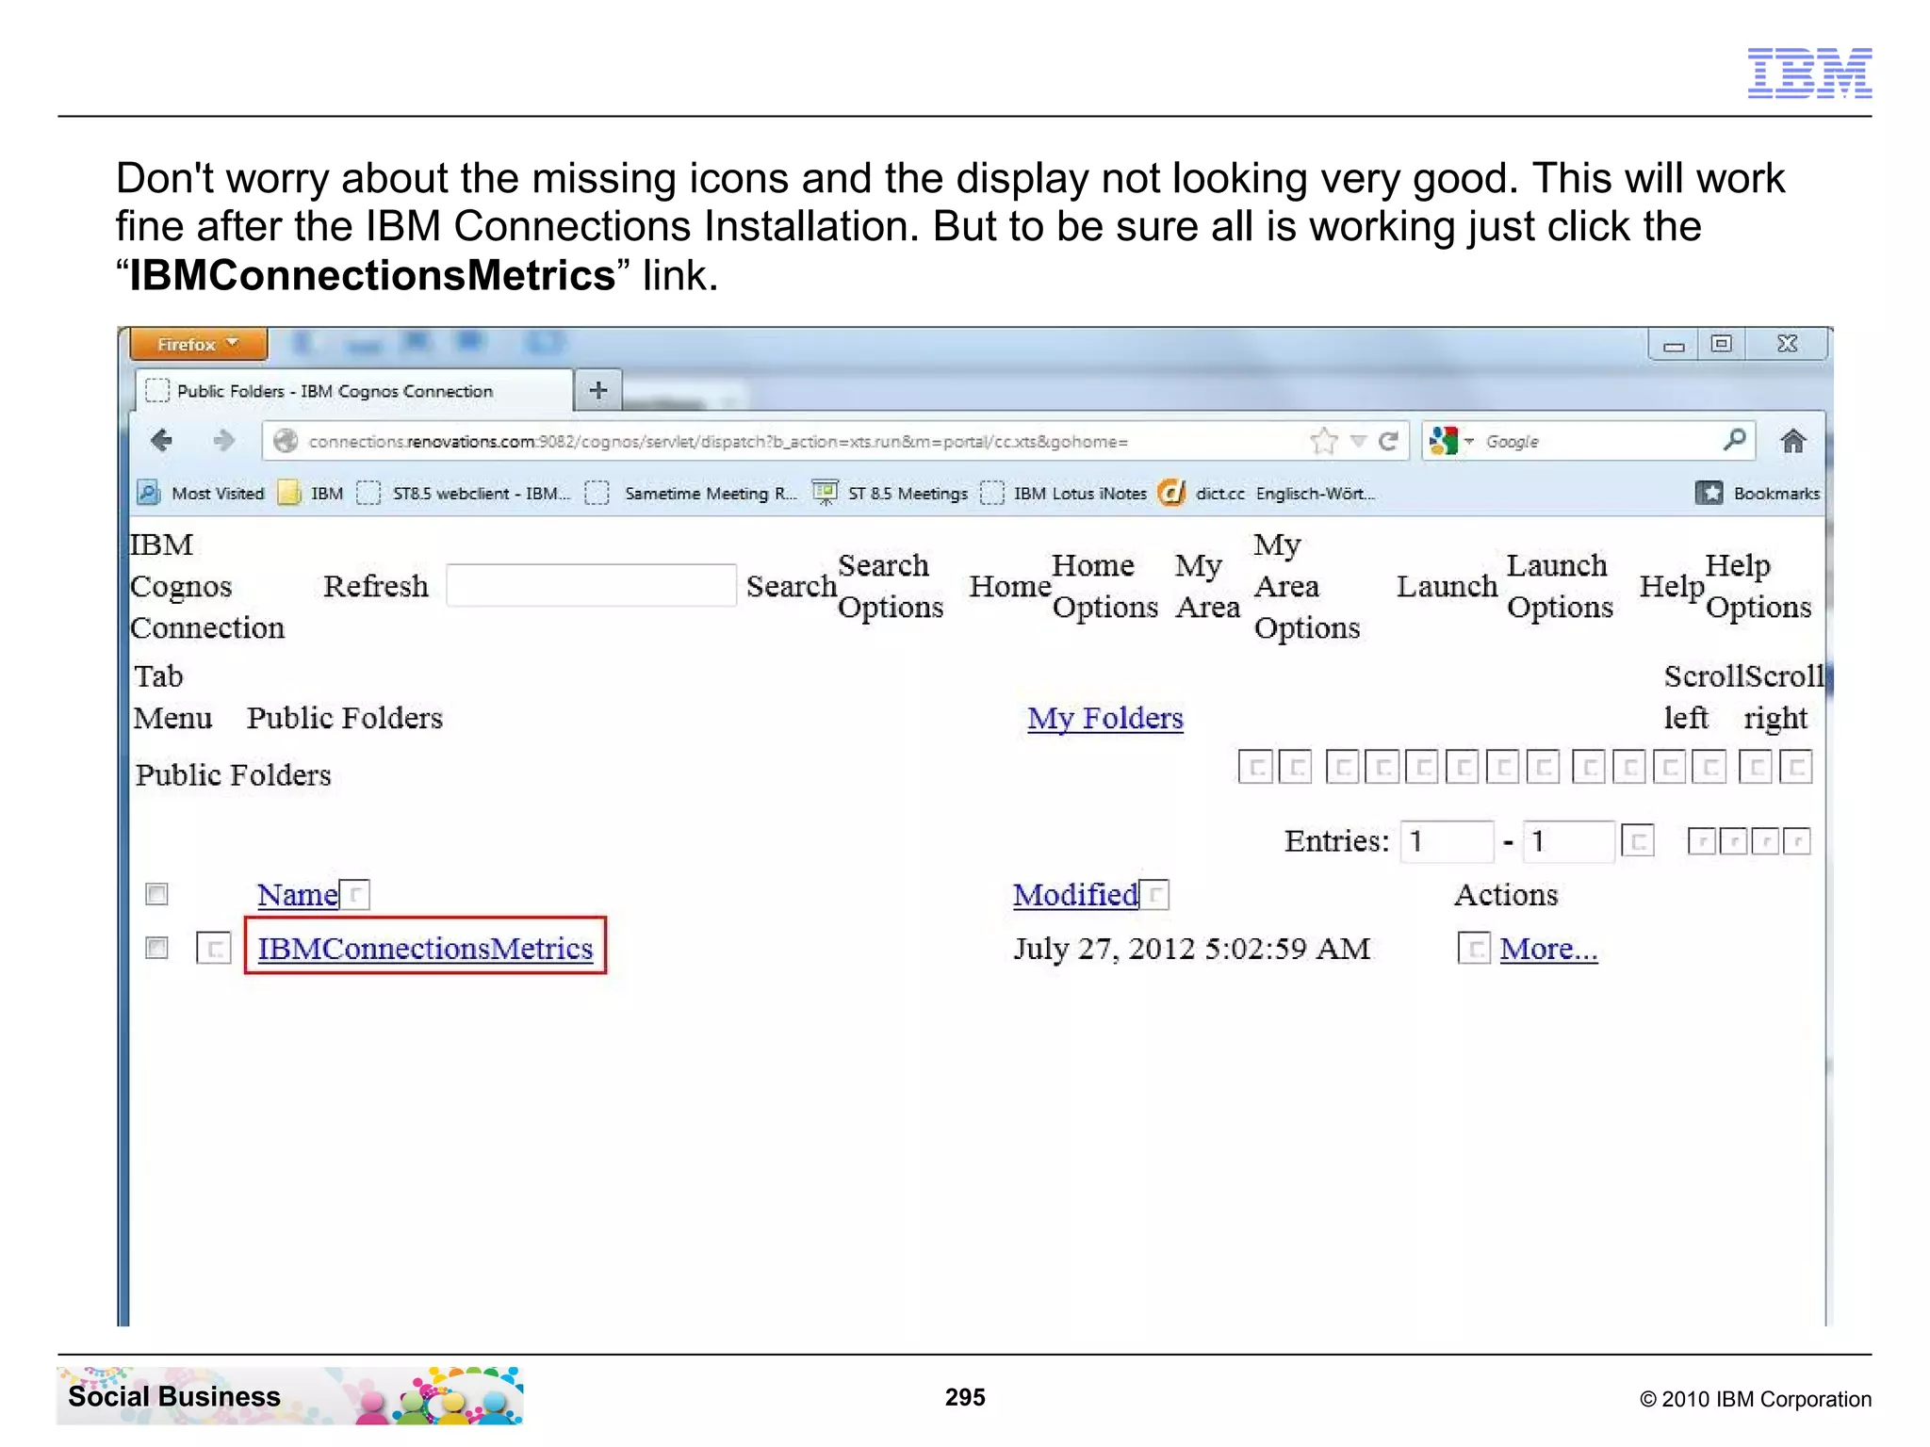Click the go icon after Entries fields
The width and height of the screenshot is (1930, 1447).
coord(1638,840)
